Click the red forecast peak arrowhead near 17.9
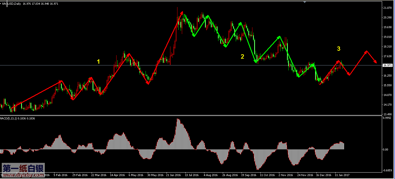This screenshot has width=395, height=179. point(366,52)
